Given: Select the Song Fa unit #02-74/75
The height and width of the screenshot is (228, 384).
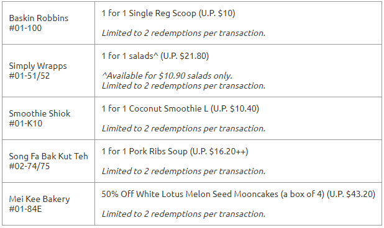Looking at the screenshot, I should pos(29,166).
